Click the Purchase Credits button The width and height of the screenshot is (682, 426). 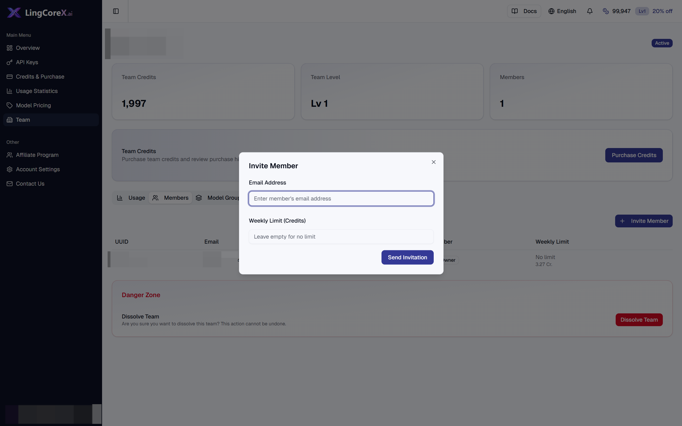pyautogui.click(x=634, y=155)
